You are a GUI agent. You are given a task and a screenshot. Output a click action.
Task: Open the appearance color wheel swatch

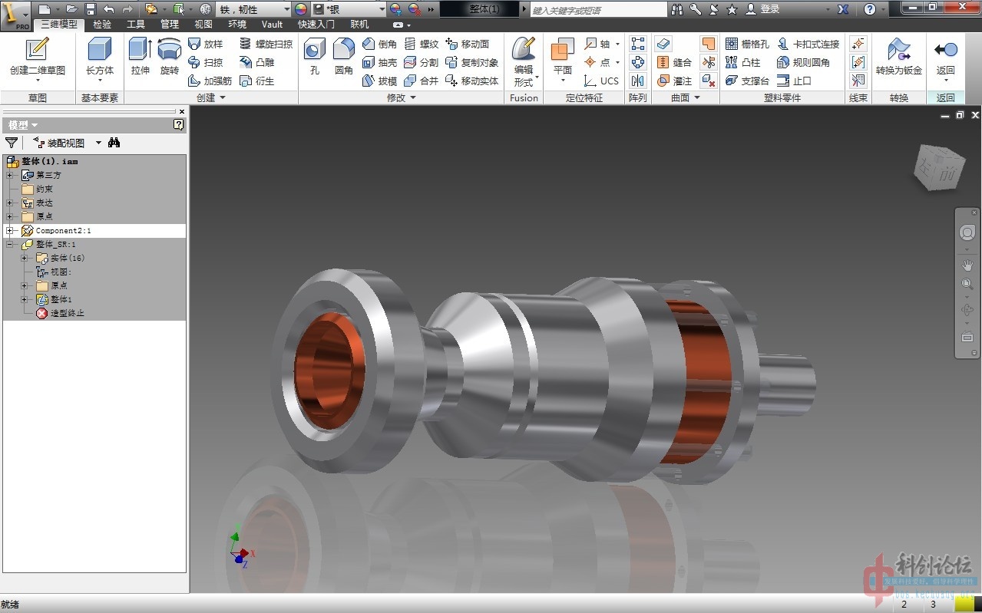[301, 9]
